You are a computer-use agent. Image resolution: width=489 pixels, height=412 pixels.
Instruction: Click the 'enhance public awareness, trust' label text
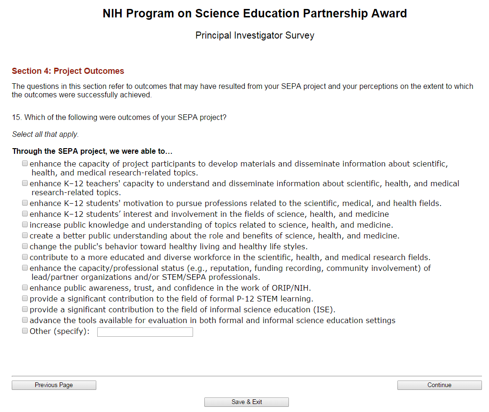coord(170,288)
